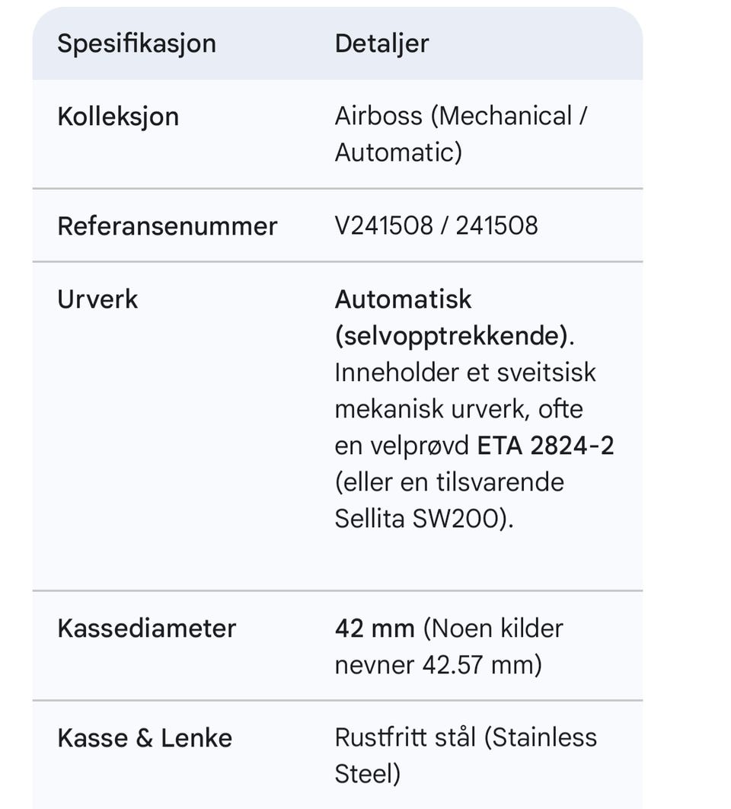Screen dimensions: 731x809
Task: Click the bold (selvopptrekkende) text
Action: (x=452, y=336)
